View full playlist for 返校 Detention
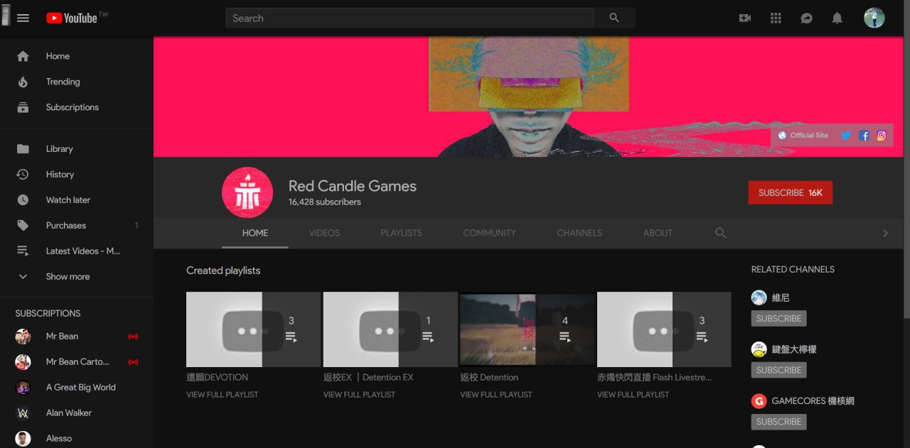Viewport: 910px width, 448px height. point(496,395)
